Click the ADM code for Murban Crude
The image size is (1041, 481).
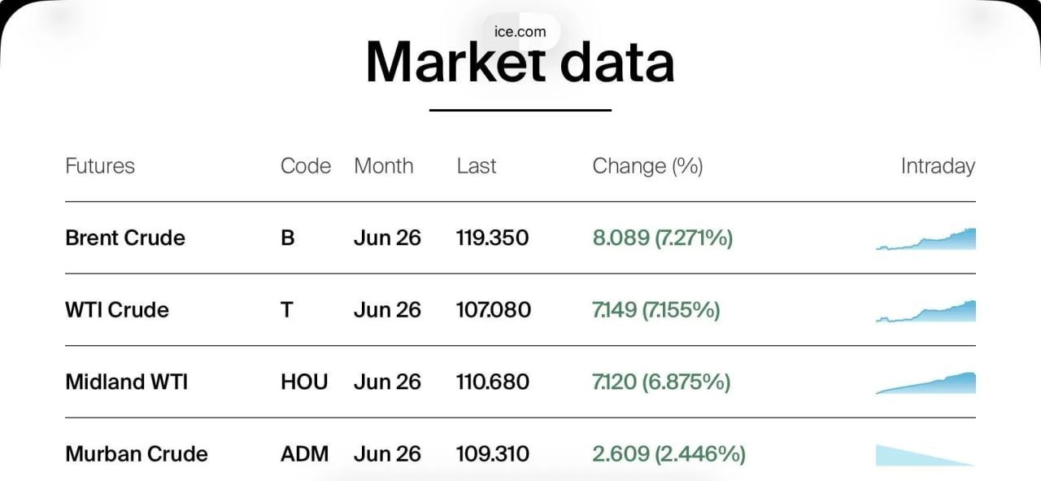point(305,453)
